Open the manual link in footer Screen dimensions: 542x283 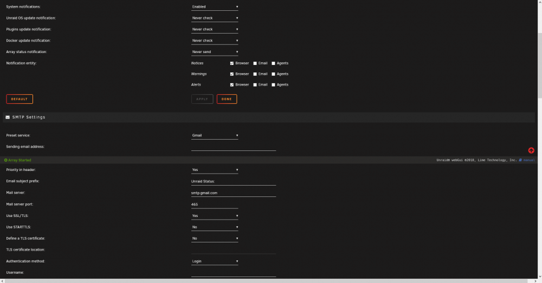[529, 160]
